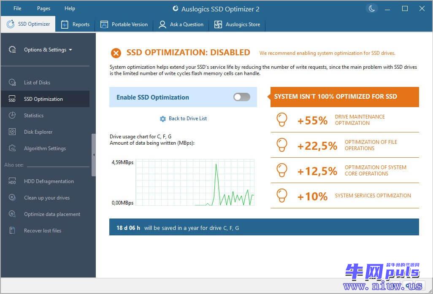Click the lightbulb icon next to +10%
This screenshot has width=433, height=294.
pyautogui.click(x=281, y=195)
